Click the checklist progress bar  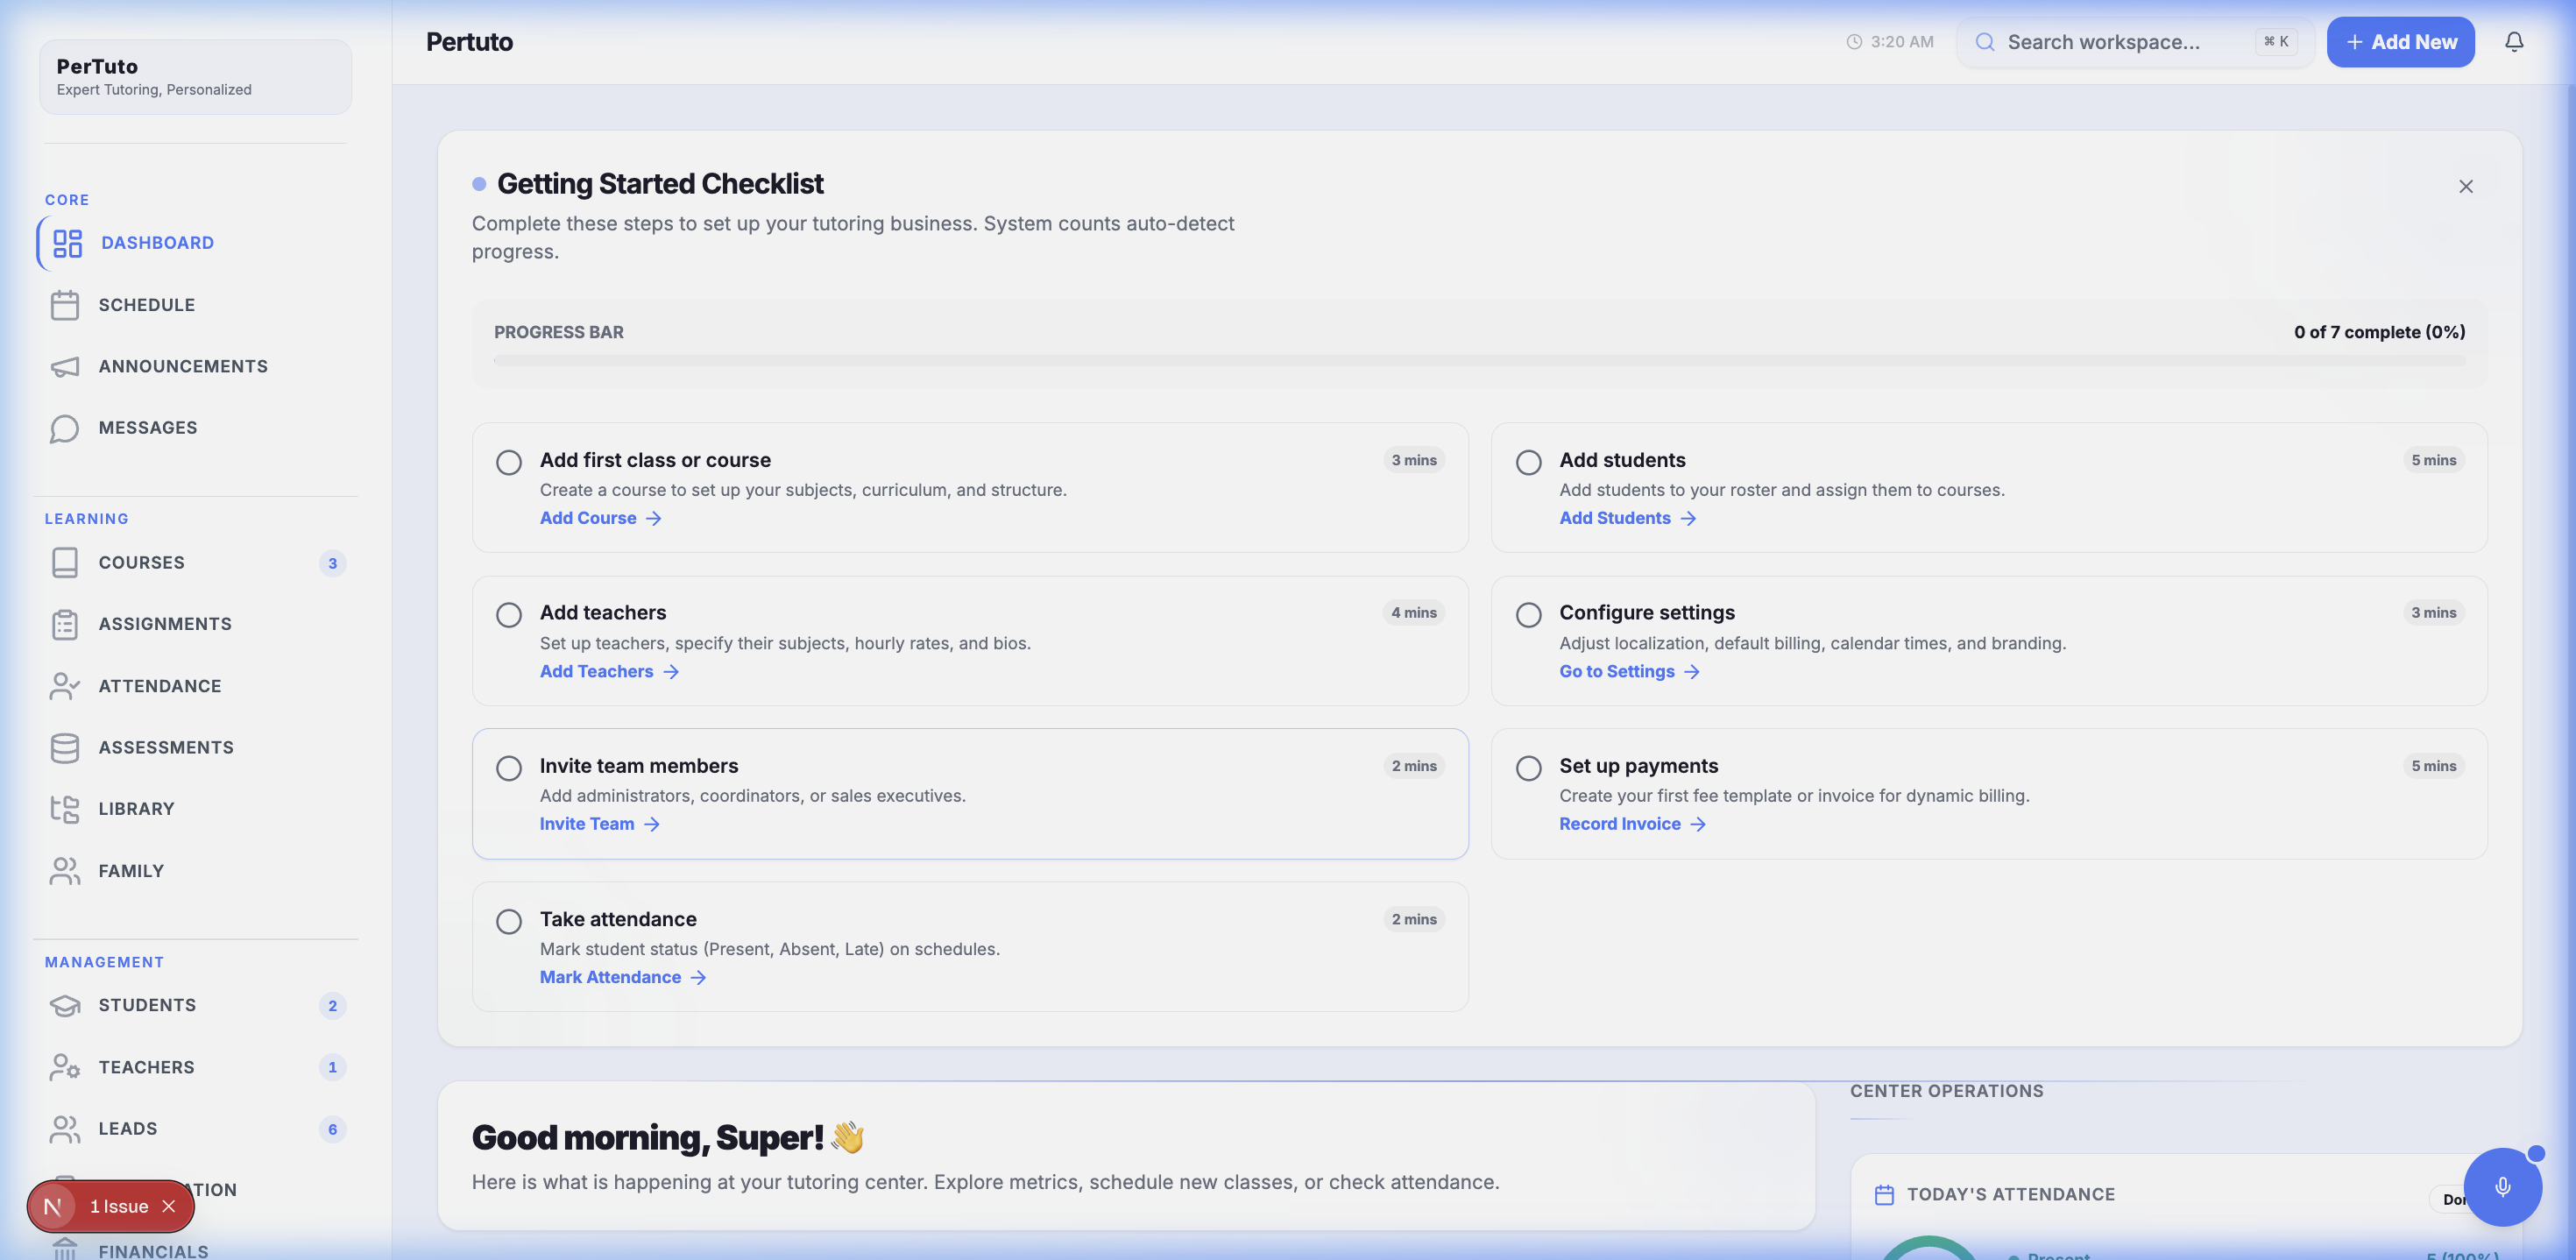coord(1479,361)
